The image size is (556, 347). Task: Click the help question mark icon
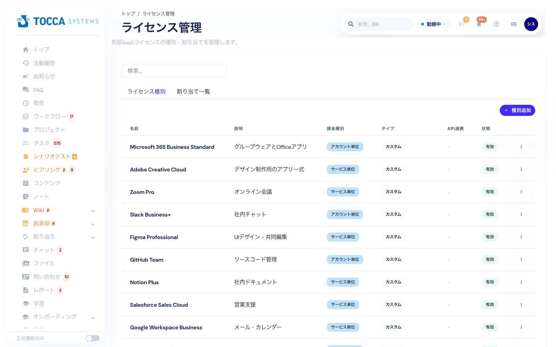tap(496, 24)
